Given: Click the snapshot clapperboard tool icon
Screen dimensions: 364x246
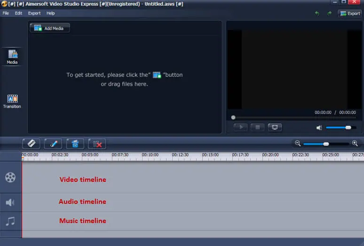Looking at the screenshot, I should [75, 143].
